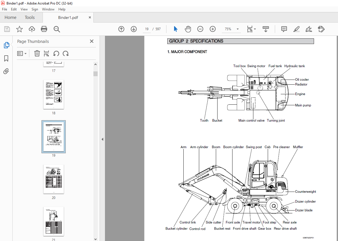Click the 'GROUP 2 SPECIFICATIONS' heading
Screen dimensions: 338x241
click(196, 41)
